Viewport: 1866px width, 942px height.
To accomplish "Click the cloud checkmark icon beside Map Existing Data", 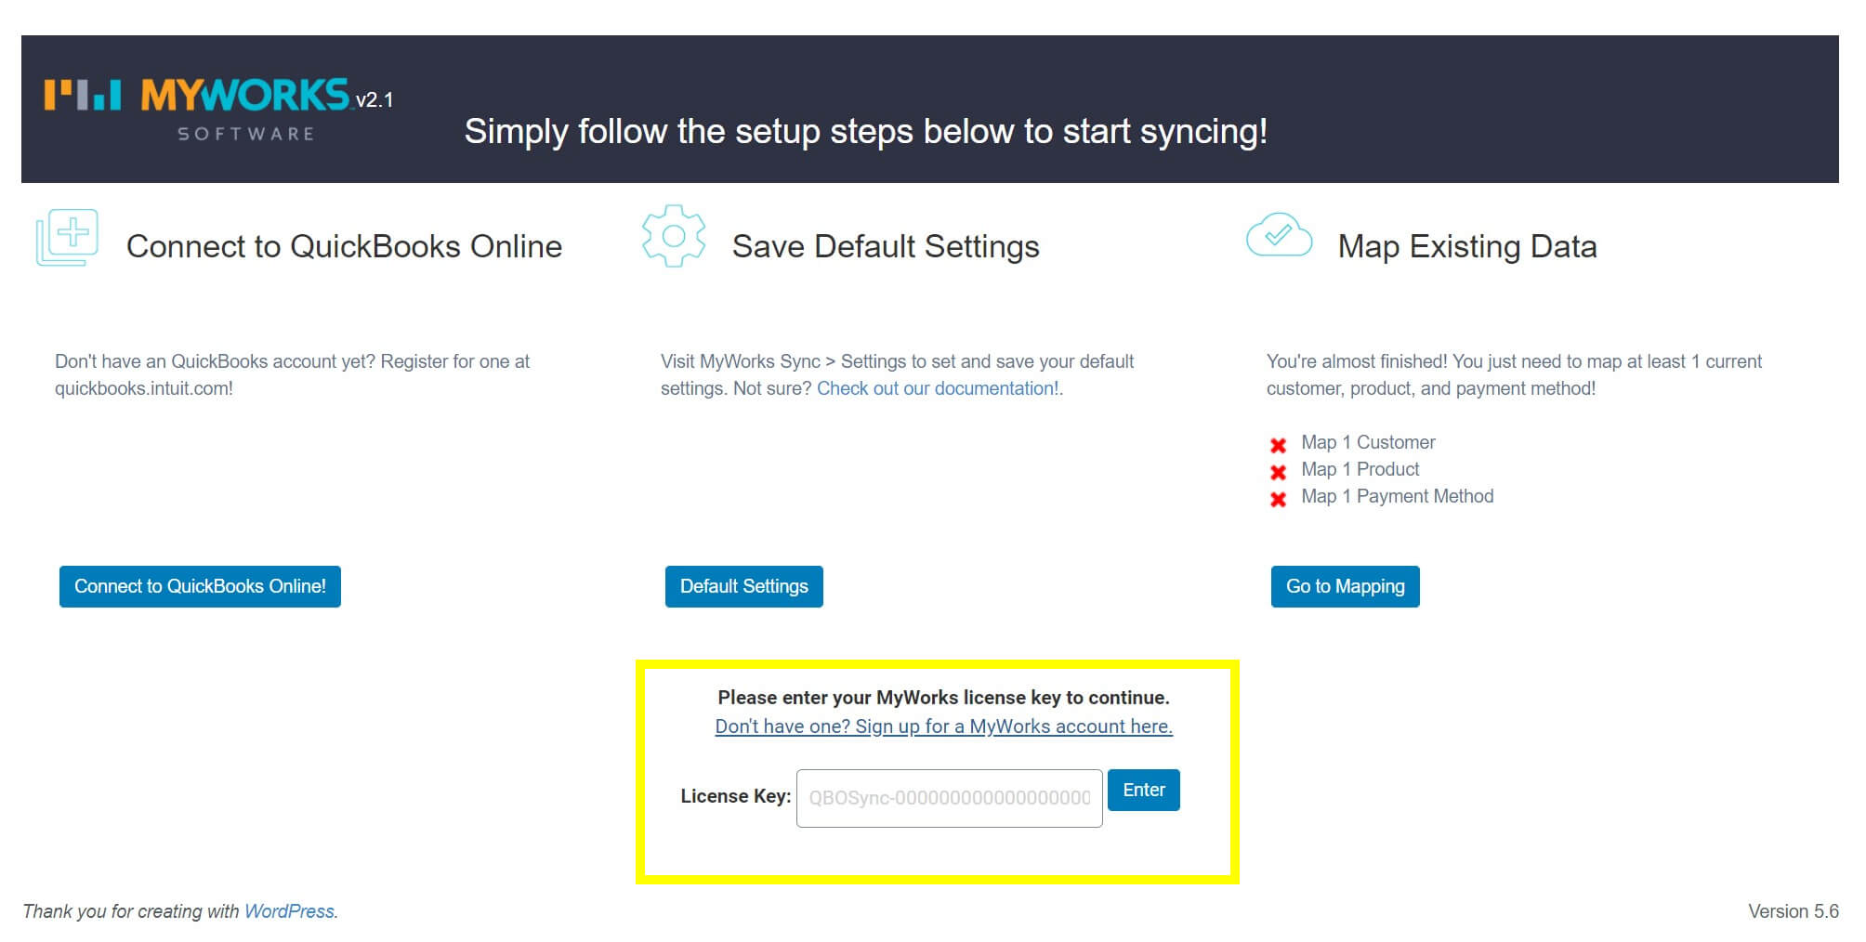I will click(x=1279, y=236).
